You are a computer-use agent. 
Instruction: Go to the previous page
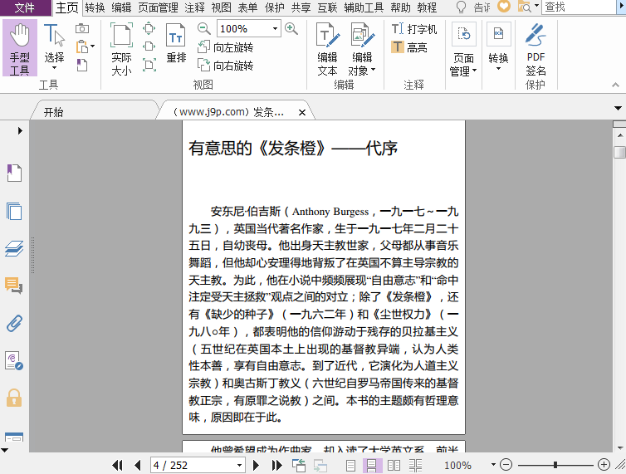point(138,465)
